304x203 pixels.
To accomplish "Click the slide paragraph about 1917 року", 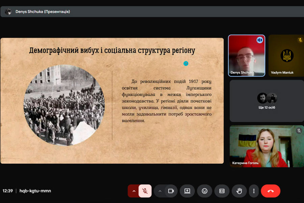I will (x=167, y=101).
